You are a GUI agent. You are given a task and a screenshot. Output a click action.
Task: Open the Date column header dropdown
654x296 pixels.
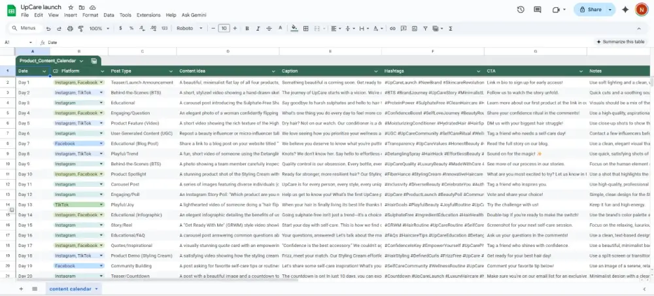click(x=44, y=71)
